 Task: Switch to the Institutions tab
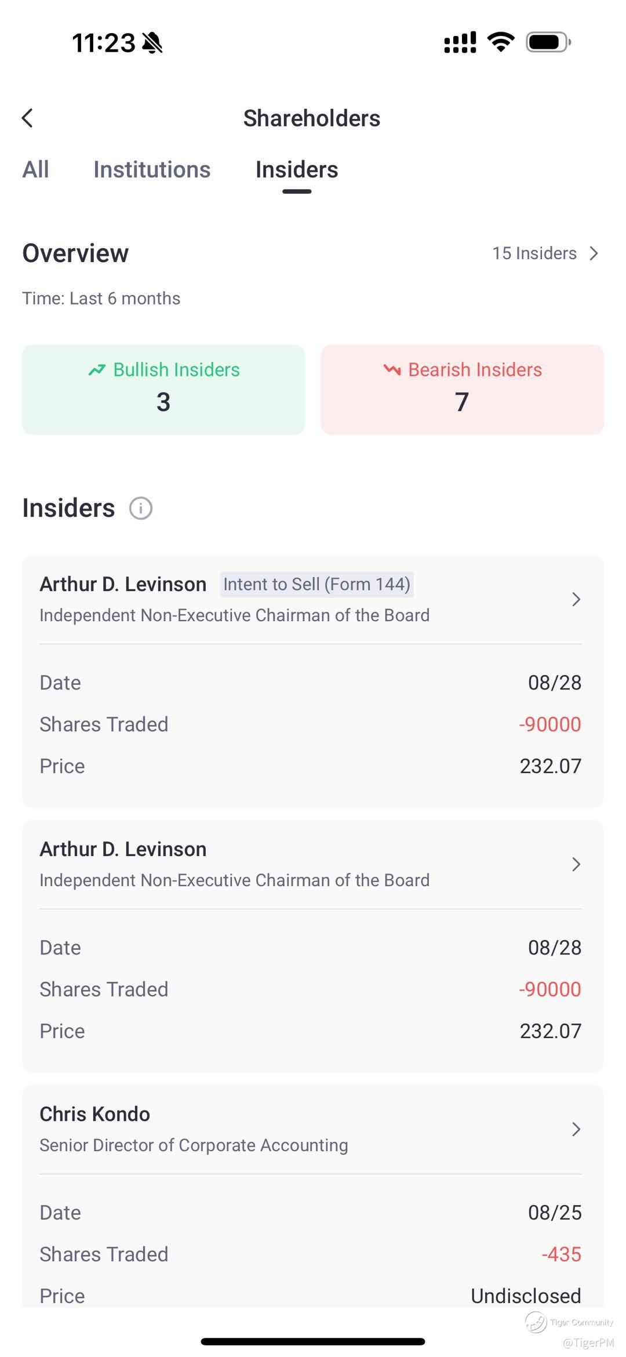pos(152,170)
